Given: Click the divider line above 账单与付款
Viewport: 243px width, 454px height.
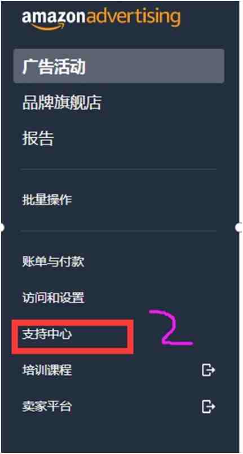Looking at the screenshot, I should pos(118,231).
